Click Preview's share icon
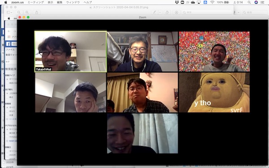Screen dimensions: 269x168 pyautogui.click(x=37, y=13)
